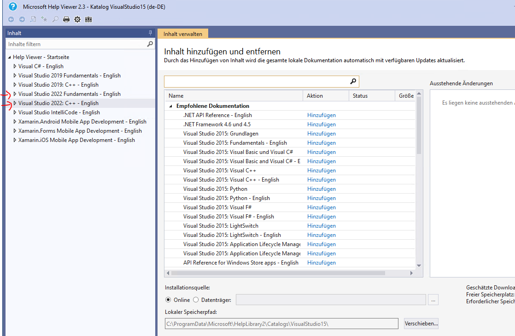
Task: Open the Search magnifier toolbar icon
Action: [x=55, y=19]
